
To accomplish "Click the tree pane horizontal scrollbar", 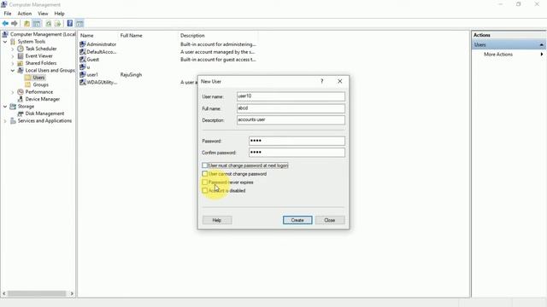I will (37, 293).
